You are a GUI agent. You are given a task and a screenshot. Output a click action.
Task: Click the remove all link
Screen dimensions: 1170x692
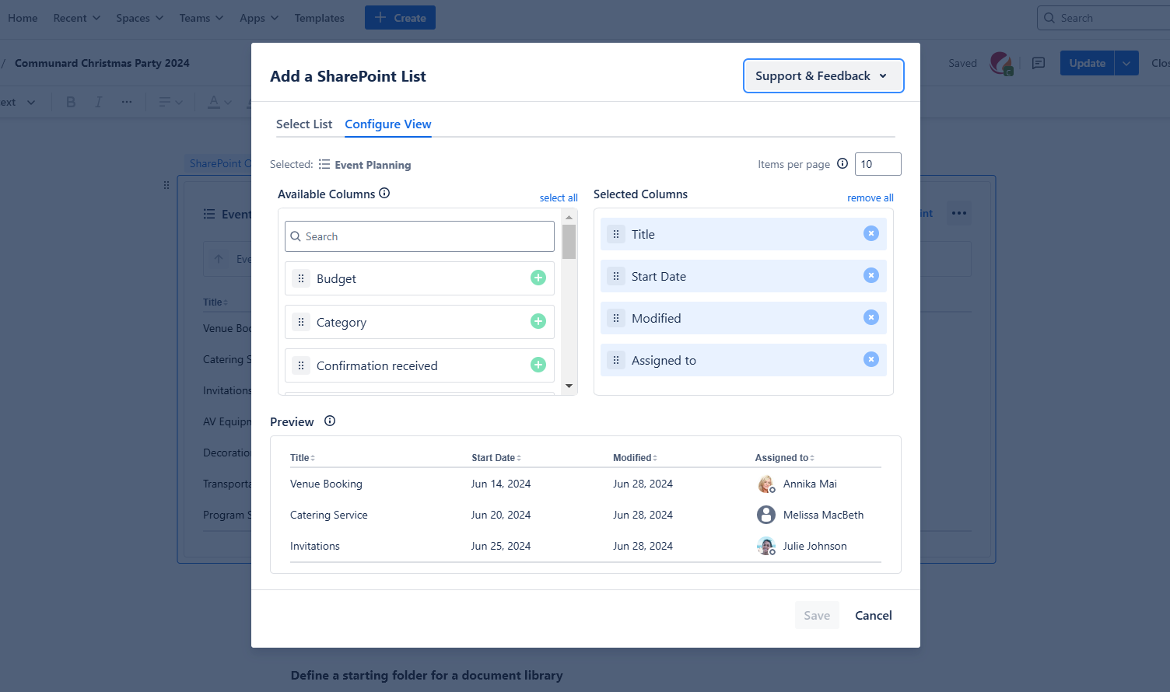pyautogui.click(x=870, y=198)
